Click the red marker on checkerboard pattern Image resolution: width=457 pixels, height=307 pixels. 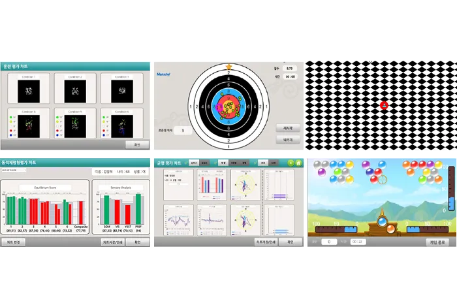[385, 105]
